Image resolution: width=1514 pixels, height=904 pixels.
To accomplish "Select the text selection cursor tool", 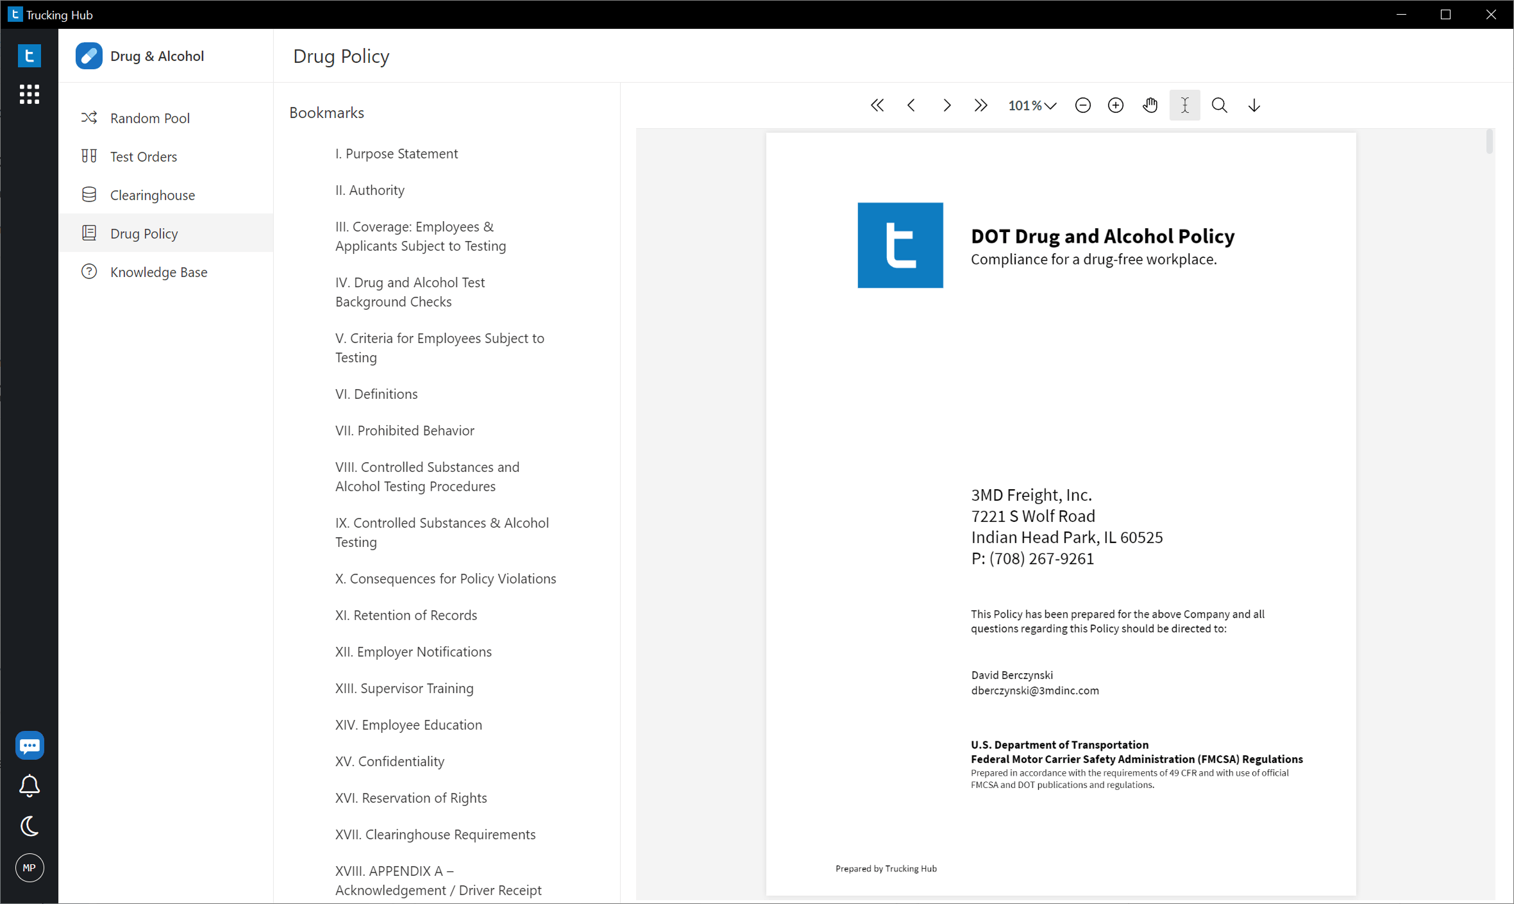I will click(1185, 105).
